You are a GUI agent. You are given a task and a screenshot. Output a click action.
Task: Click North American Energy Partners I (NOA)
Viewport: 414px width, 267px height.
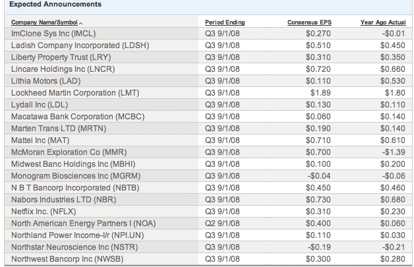(x=83, y=223)
